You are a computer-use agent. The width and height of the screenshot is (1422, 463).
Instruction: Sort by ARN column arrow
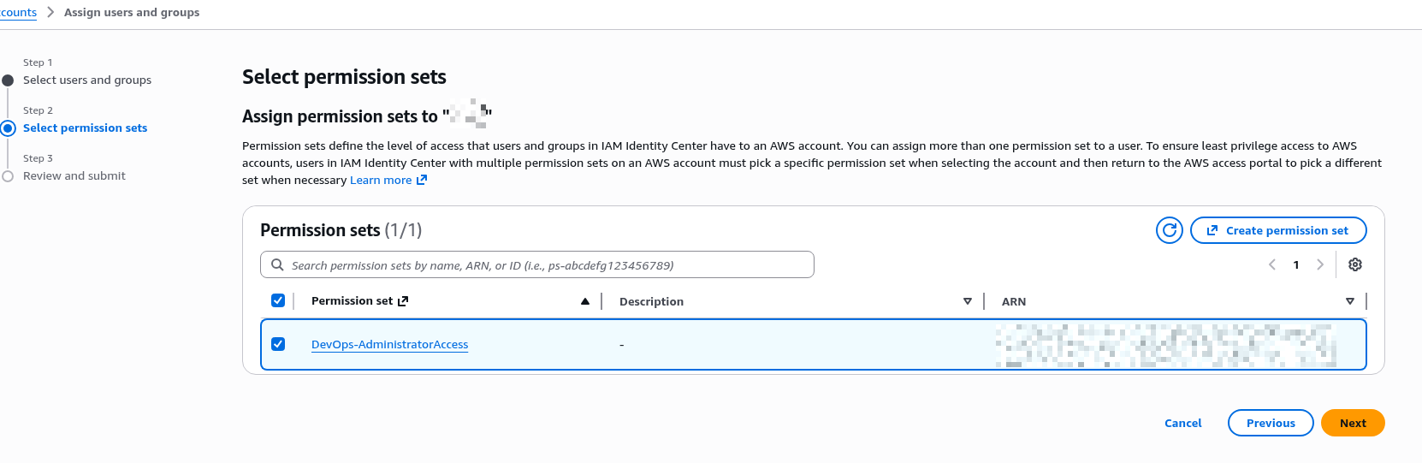pos(1350,301)
